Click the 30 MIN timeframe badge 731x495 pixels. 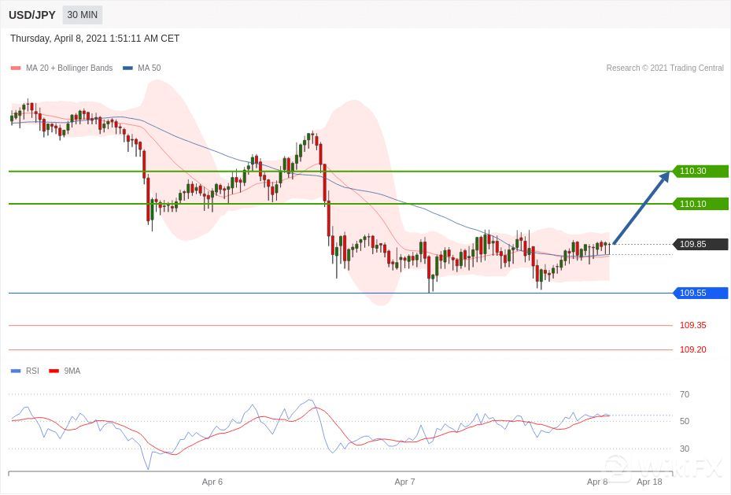point(82,15)
